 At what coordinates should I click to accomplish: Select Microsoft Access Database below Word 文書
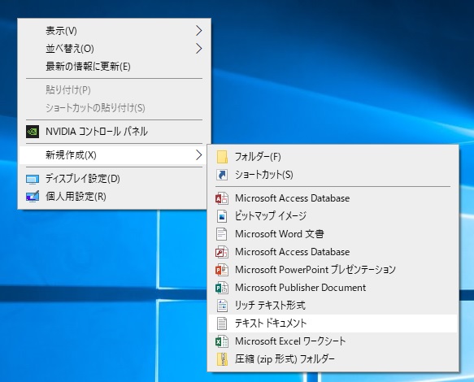point(333,252)
